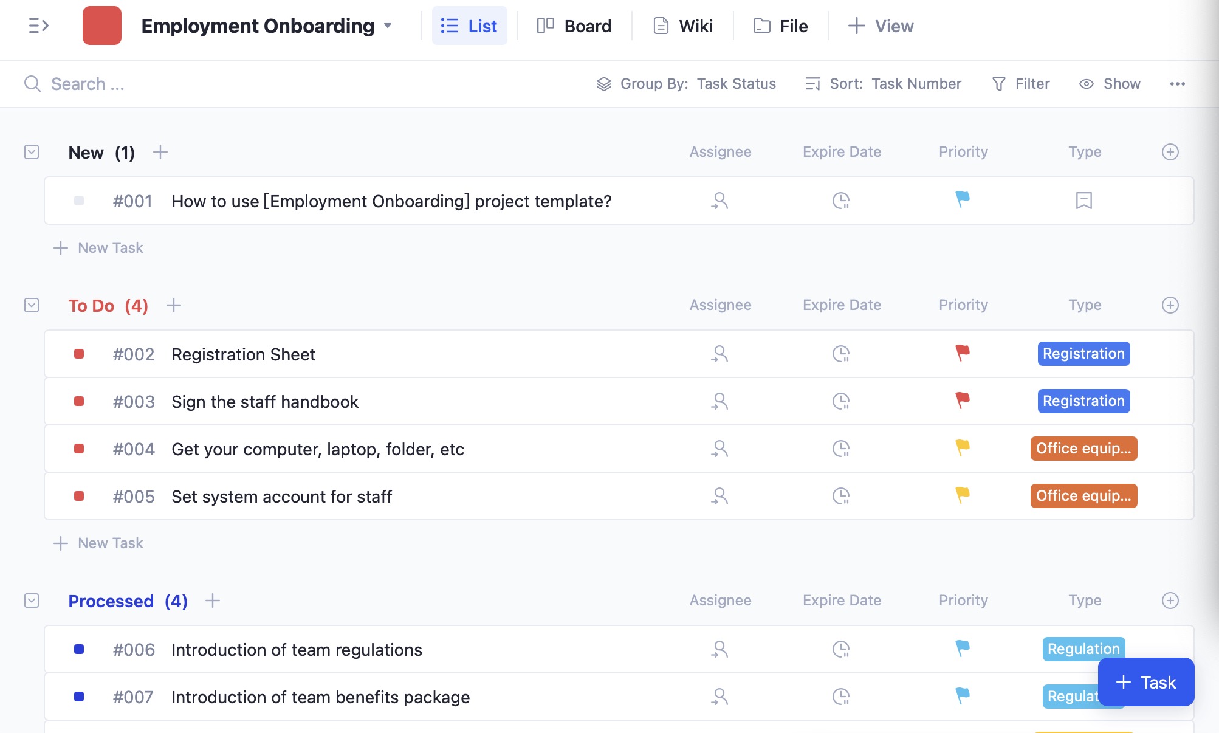Add a new column in Processed group header
The image size is (1219, 733).
(1169, 601)
